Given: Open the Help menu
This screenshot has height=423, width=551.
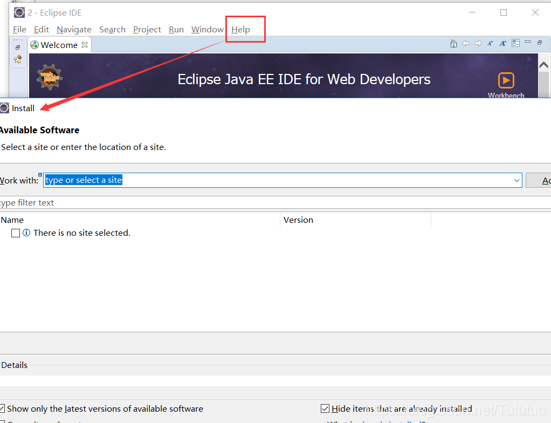Looking at the screenshot, I should [240, 30].
